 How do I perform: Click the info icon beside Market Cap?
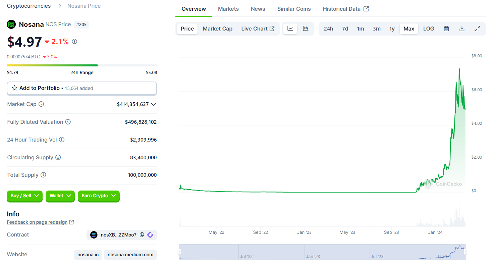[x=41, y=104]
